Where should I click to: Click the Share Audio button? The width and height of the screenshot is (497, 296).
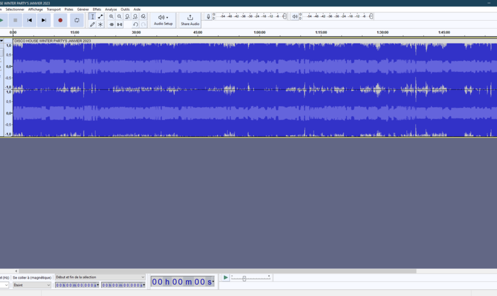pos(190,20)
